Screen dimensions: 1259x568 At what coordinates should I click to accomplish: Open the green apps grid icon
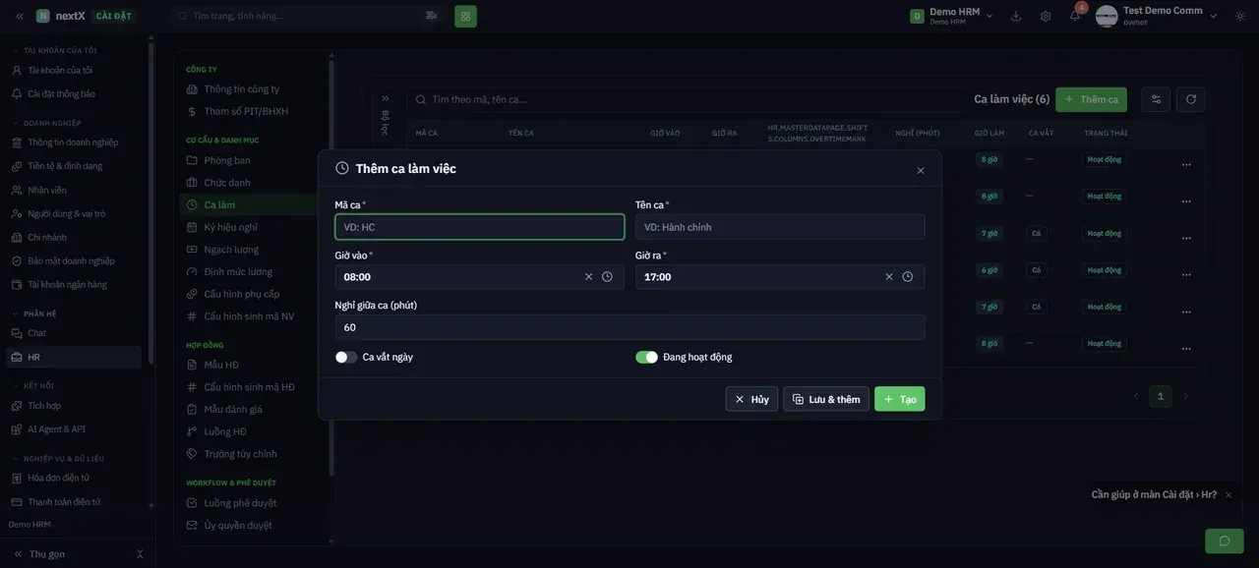(x=465, y=16)
